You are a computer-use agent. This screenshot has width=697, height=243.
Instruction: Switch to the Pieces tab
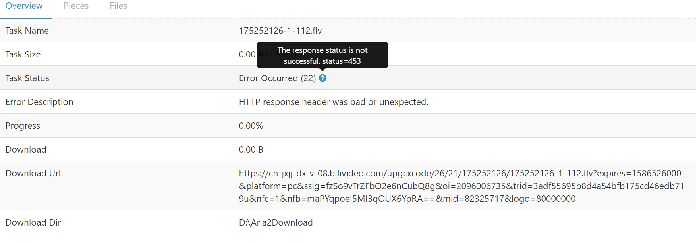[x=76, y=6]
